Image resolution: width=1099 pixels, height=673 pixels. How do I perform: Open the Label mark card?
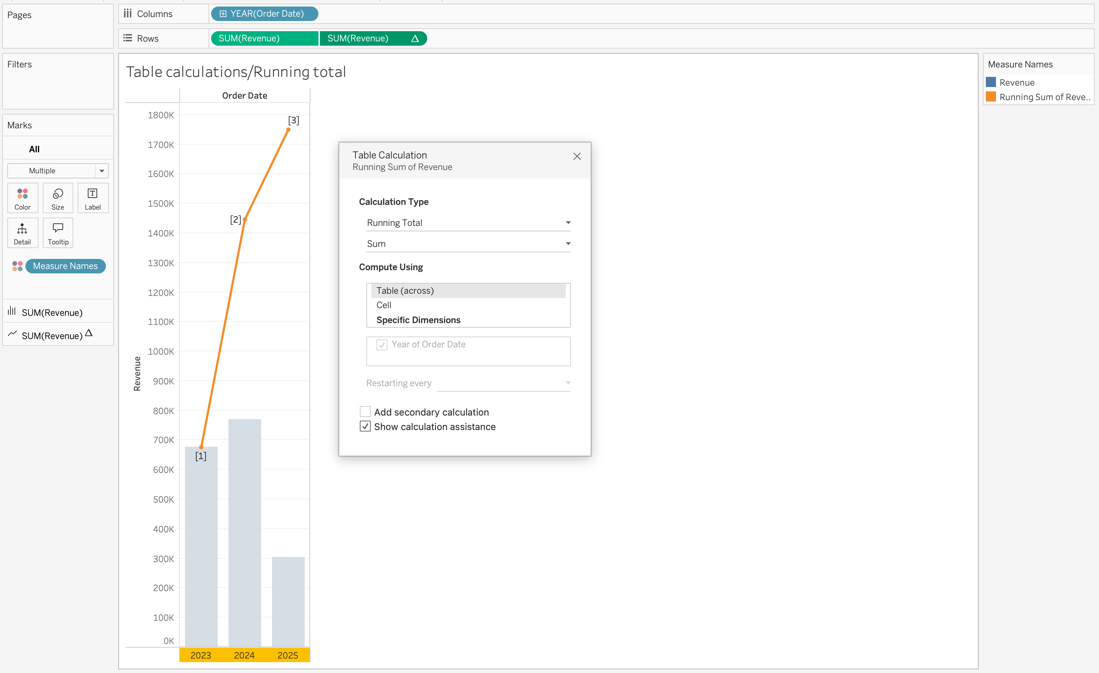93,198
